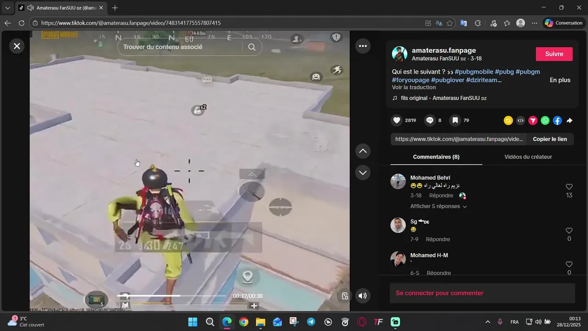Open Copilot Conversation button

563,23
